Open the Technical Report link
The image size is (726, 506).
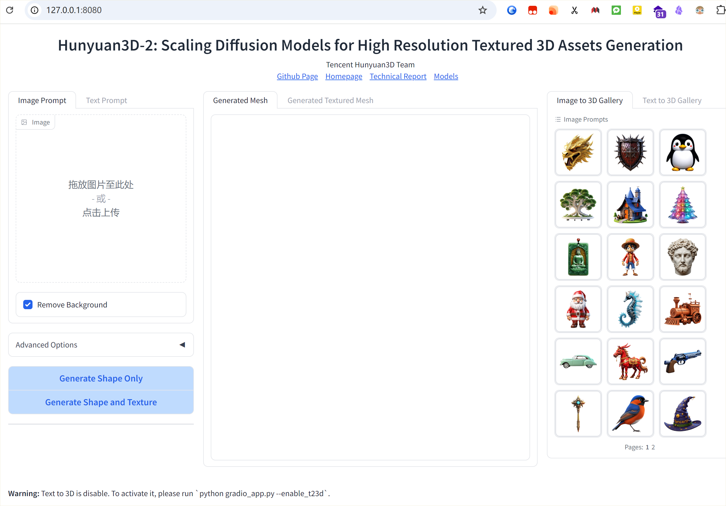398,76
